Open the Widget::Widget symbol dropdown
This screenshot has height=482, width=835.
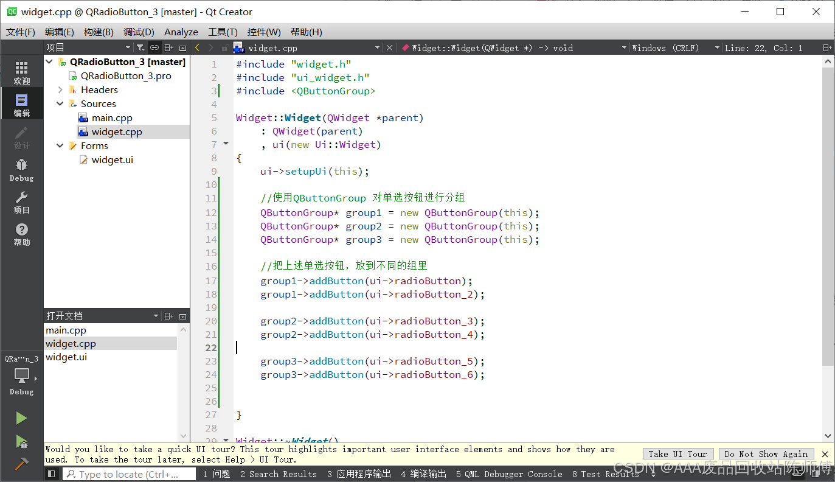(624, 47)
